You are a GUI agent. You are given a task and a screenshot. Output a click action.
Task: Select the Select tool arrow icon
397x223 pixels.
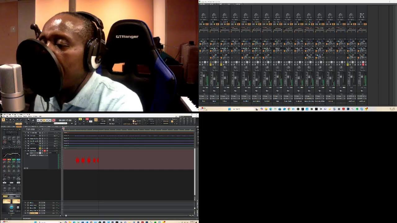coord(7,120)
